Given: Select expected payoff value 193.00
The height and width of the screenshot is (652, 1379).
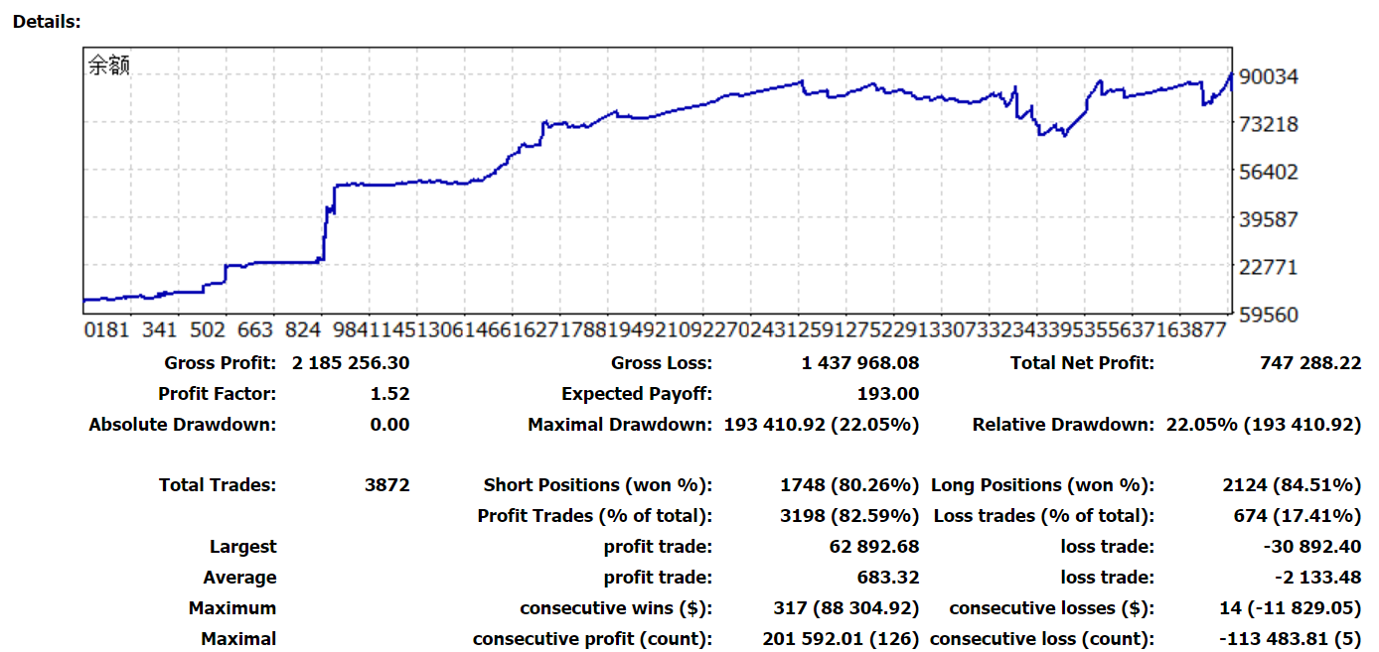Looking at the screenshot, I should [x=888, y=394].
